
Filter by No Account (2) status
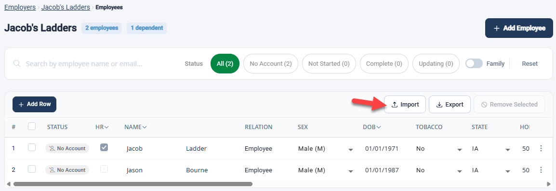[x=271, y=63]
